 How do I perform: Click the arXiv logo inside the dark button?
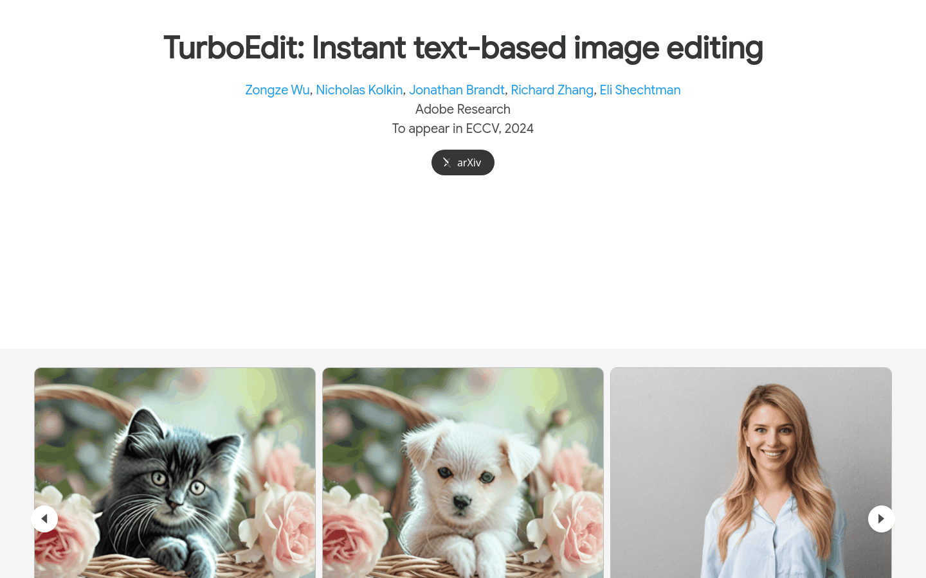coord(447,162)
